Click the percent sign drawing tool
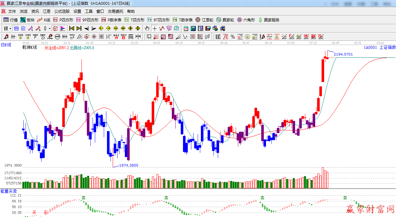 [233, 37]
